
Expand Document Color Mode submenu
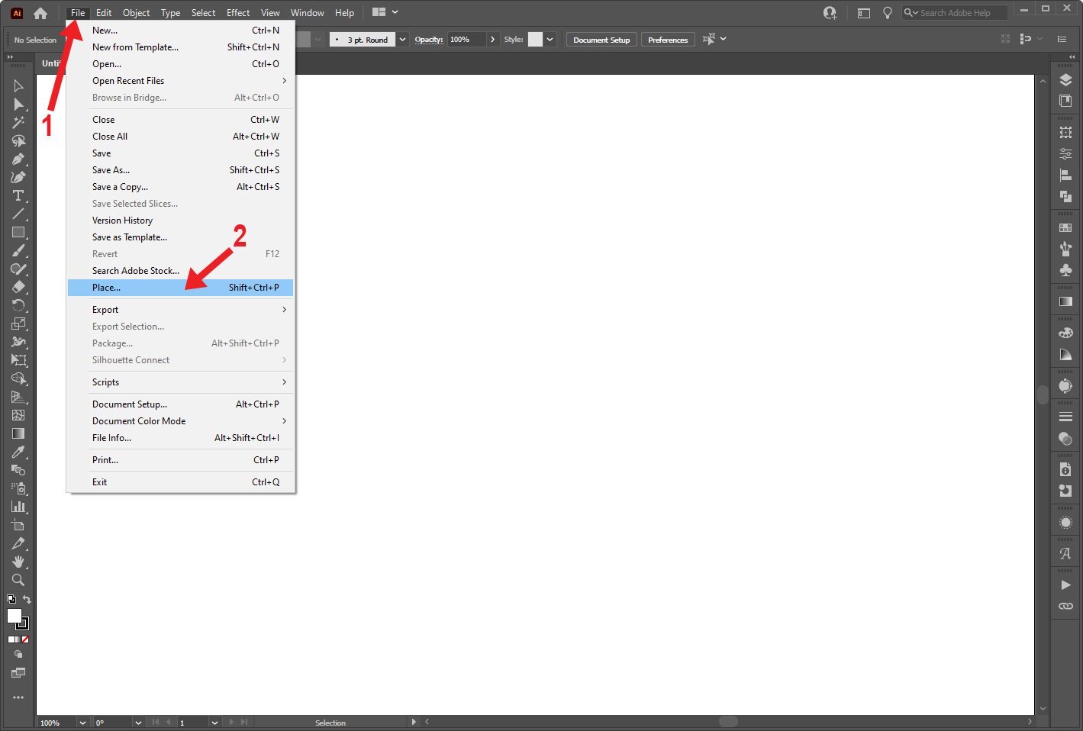(x=181, y=421)
